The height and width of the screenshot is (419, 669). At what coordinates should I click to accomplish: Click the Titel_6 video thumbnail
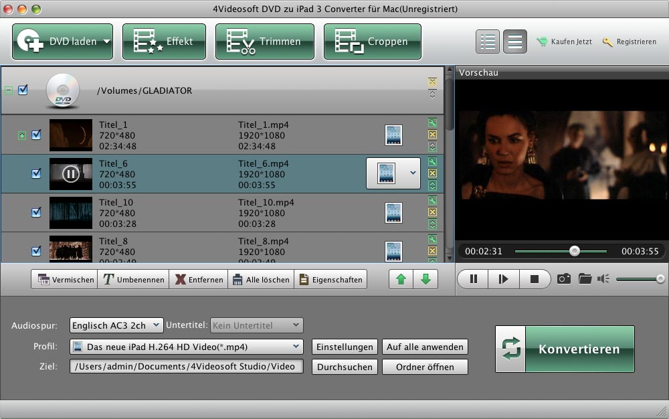[71, 174]
